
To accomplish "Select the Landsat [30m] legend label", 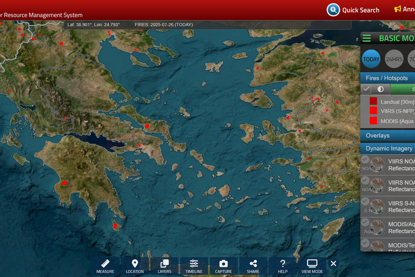I will (397, 102).
